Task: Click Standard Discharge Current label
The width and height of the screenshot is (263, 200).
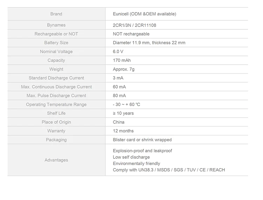Action: [x=56, y=78]
